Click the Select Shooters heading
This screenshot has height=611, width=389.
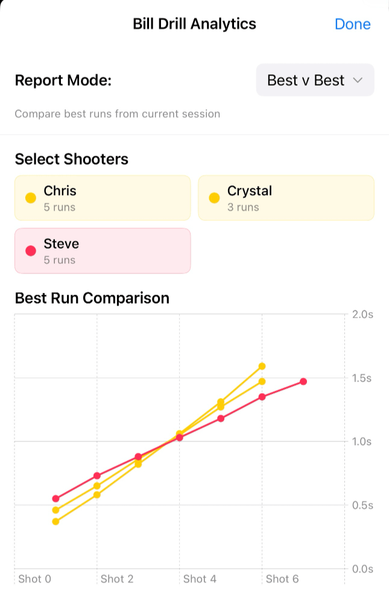coord(71,159)
